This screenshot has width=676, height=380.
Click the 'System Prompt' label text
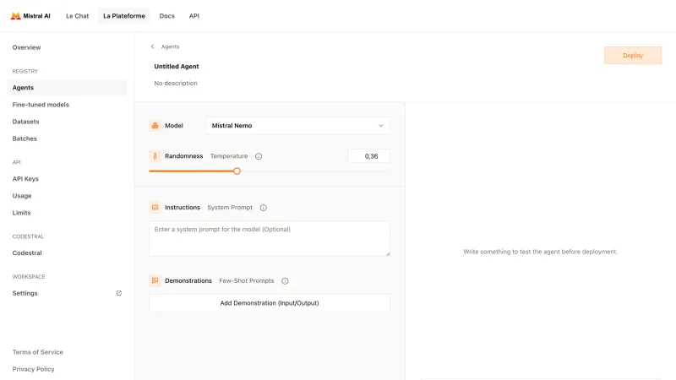tap(230, 207)
